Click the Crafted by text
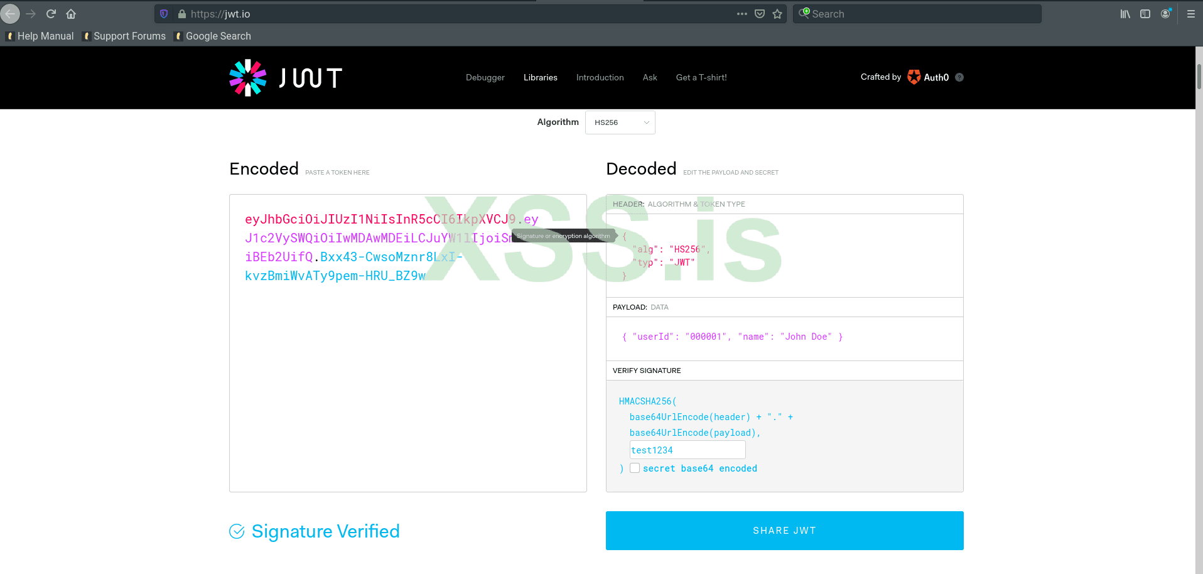This screenshot has width=1203, height=574. tap(881, 77)
